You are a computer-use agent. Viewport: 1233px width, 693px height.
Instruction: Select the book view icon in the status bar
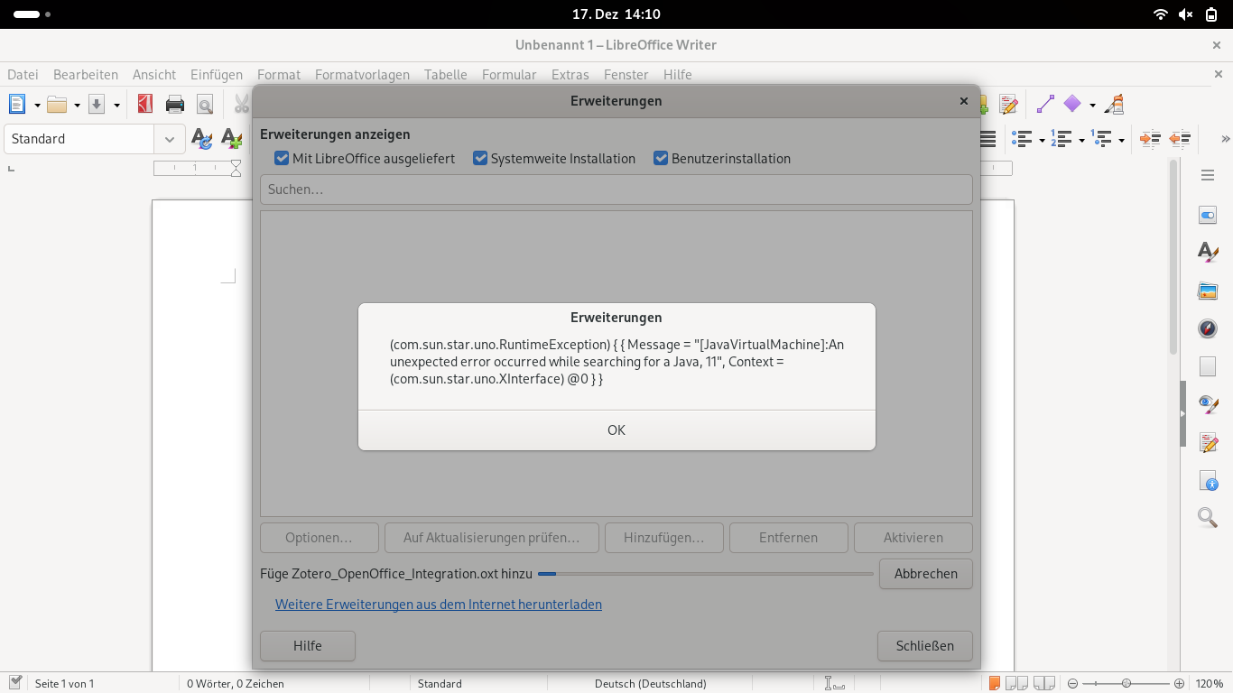(1044, 683)
